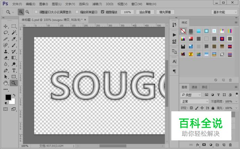Viewport: 240px width, 149px height.
Task: Select the Move tool
Action: click(x=6, y=26)
